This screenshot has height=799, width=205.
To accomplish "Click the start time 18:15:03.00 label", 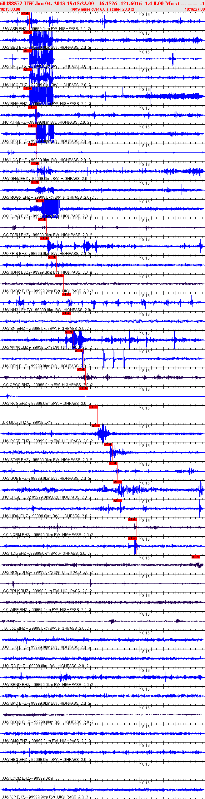I will (10, 9).
